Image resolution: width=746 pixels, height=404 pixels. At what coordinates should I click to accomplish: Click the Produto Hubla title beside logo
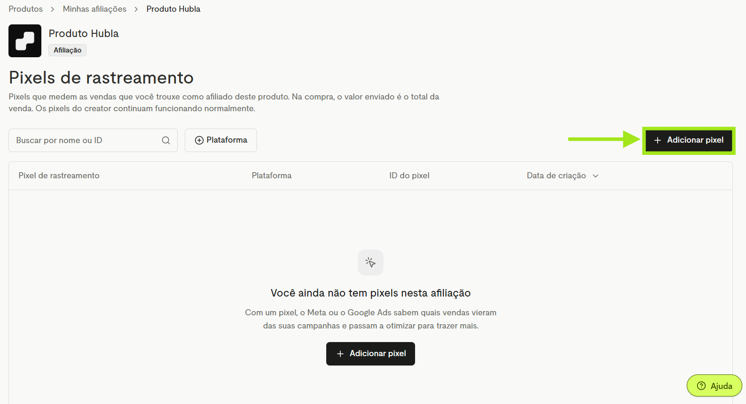pyautogui.click(x=84, y=33)
